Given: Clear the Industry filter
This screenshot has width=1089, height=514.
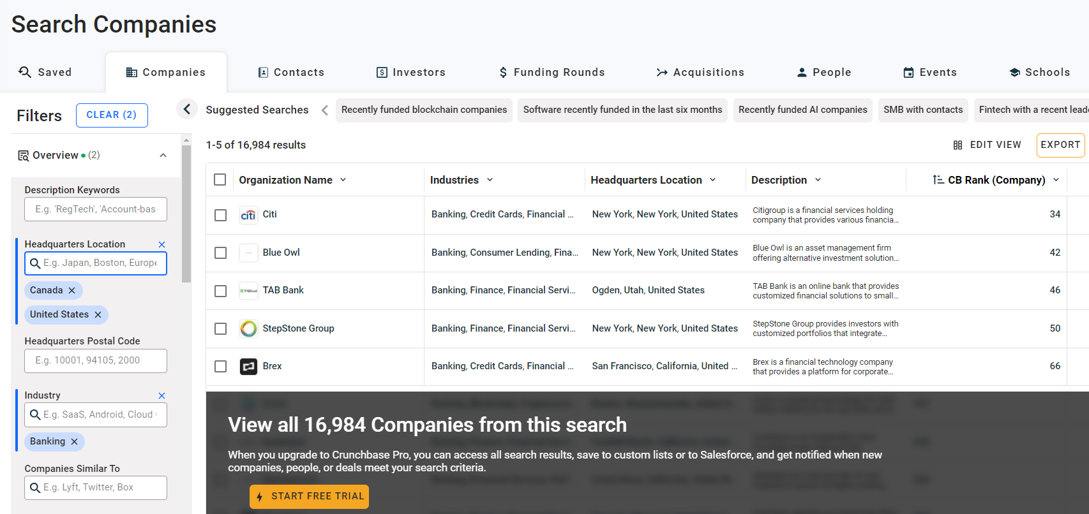Looking at the screenshot, I should click(x=161, y=395).
